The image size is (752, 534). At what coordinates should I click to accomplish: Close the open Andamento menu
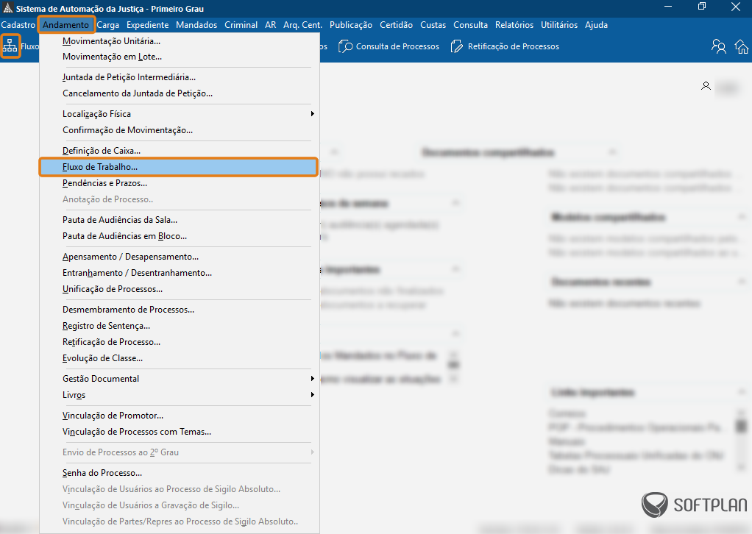click(x=65, y=25)
